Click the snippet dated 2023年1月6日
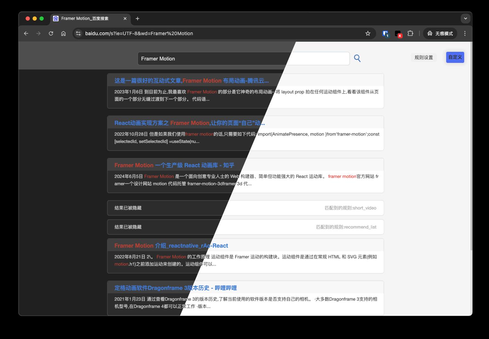This screenshot has height=339, width=489. pos(246,95)
